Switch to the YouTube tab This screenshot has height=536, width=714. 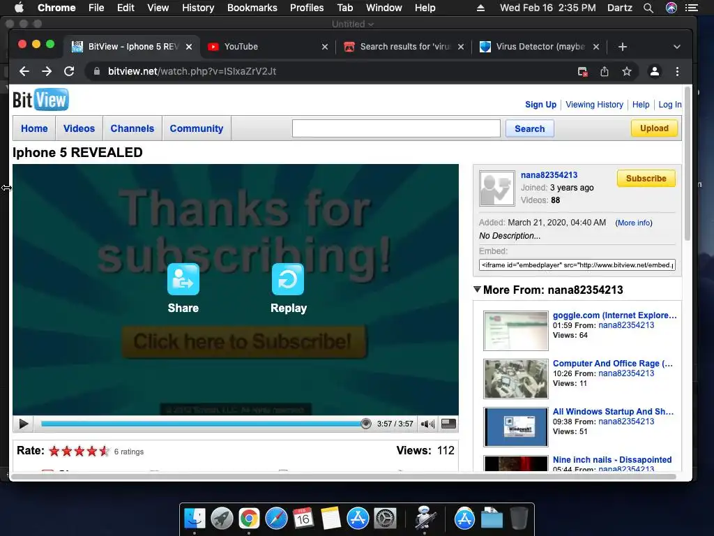tap(268, 47)
